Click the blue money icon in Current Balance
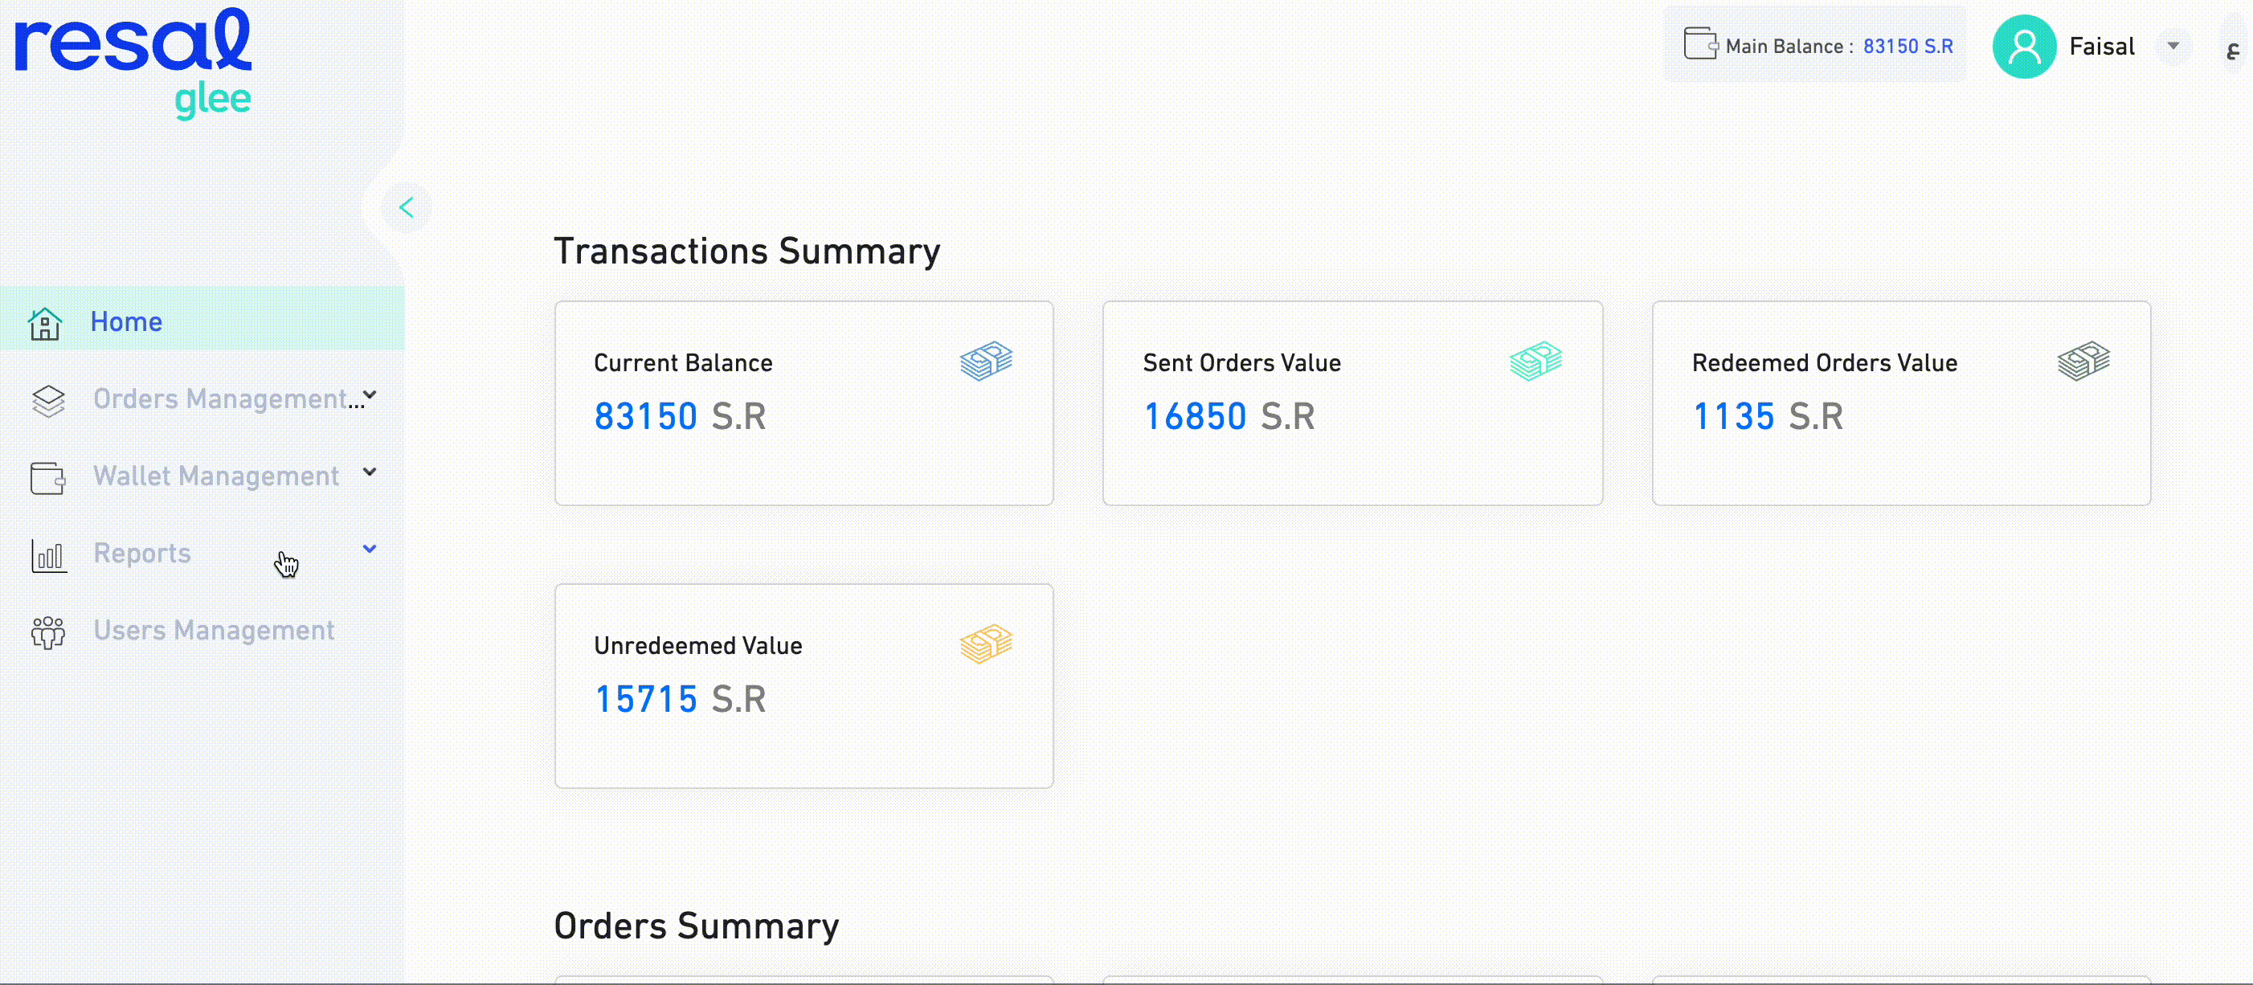 tap(986, 361)
